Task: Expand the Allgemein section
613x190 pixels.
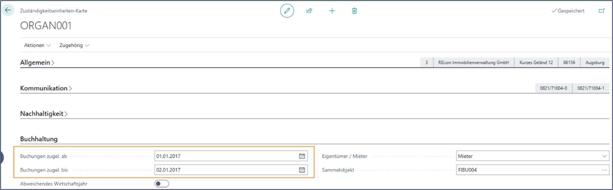Action: click(x=37, y=63)
